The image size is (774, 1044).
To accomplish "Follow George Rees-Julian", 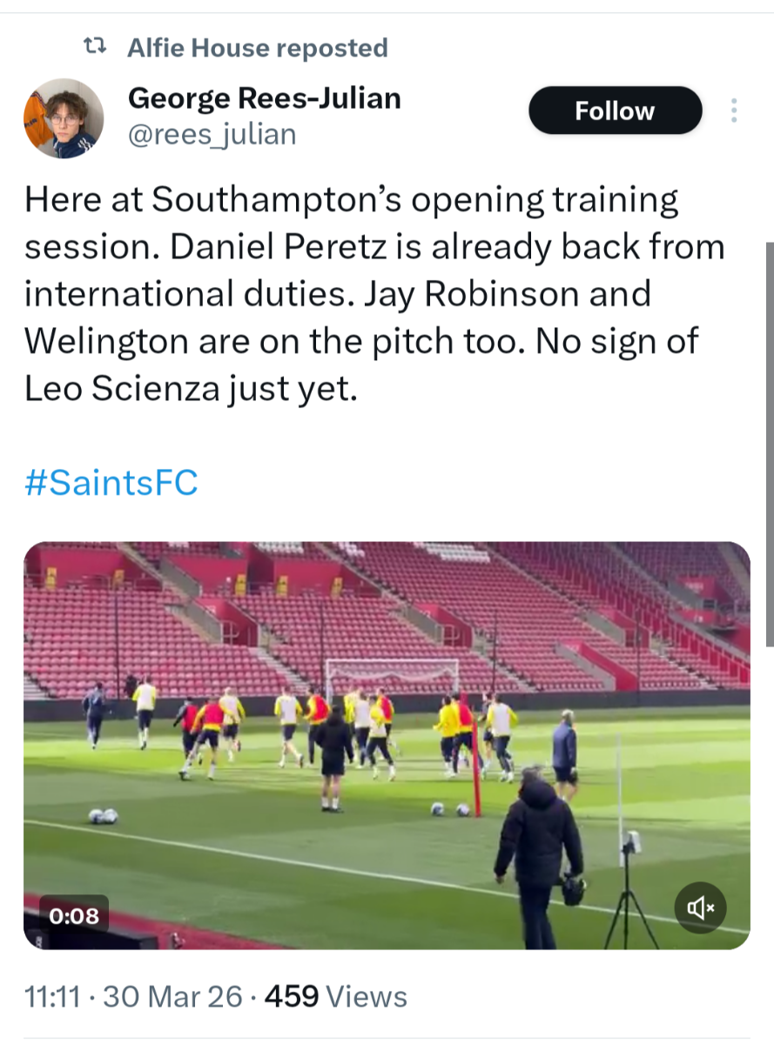I will coord(615,110).
